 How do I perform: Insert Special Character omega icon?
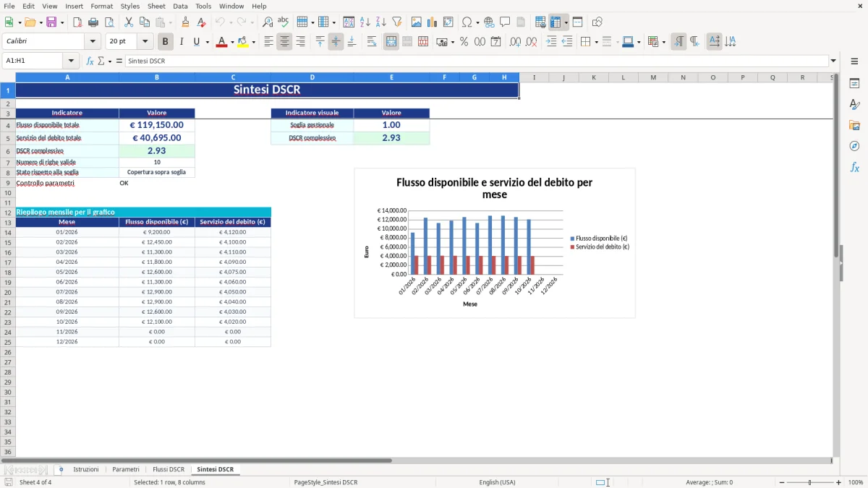467,22
